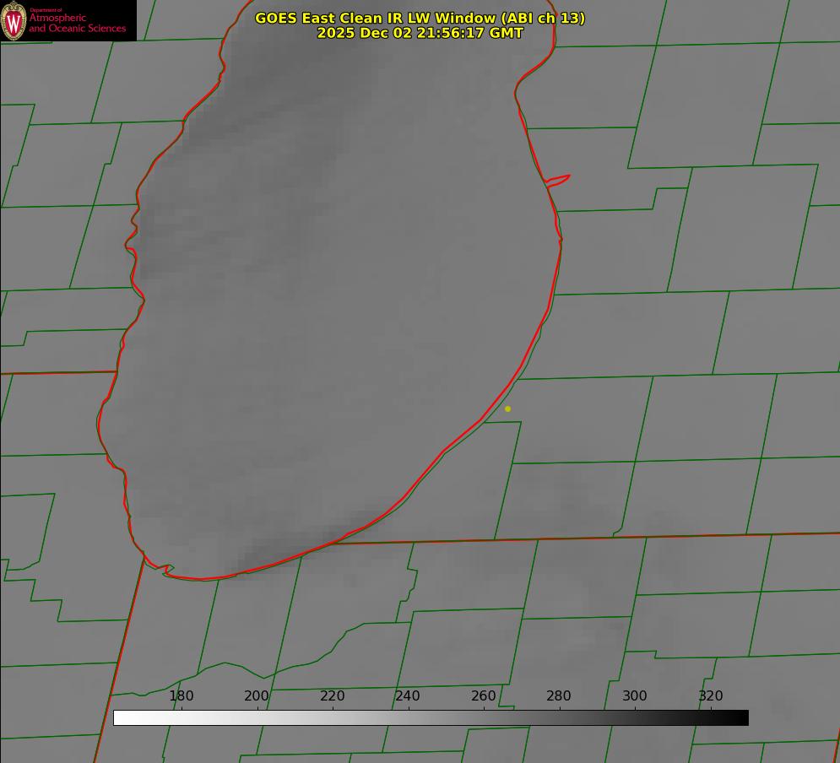Click the 180 label on the colorbar
Screen dimensions: 840x763
(x=182, y=695)
